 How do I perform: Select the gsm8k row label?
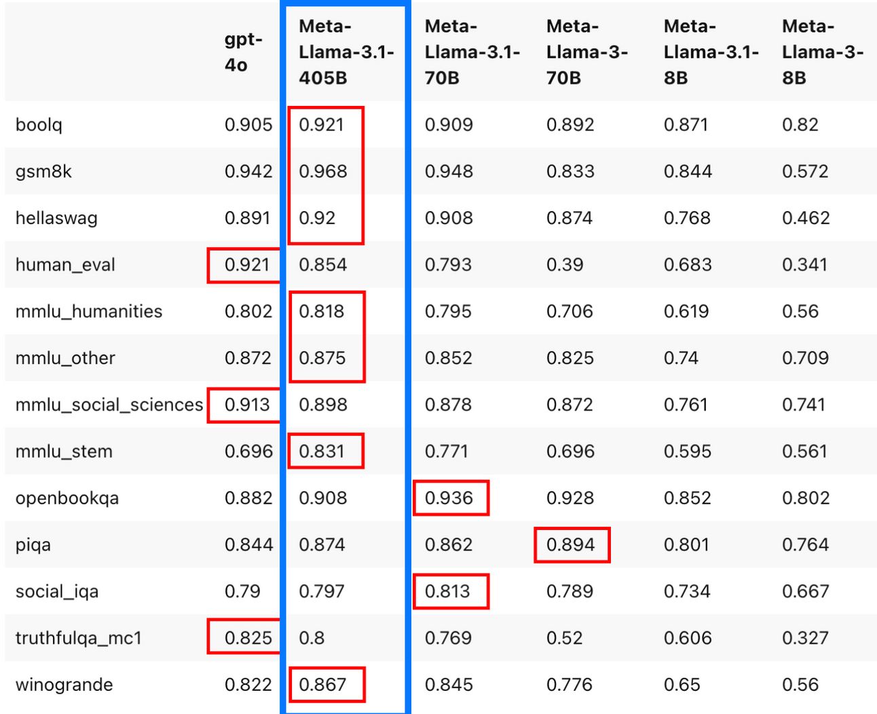tap(43, 171)
